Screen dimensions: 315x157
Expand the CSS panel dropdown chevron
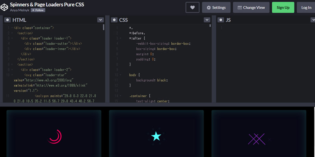207,20
